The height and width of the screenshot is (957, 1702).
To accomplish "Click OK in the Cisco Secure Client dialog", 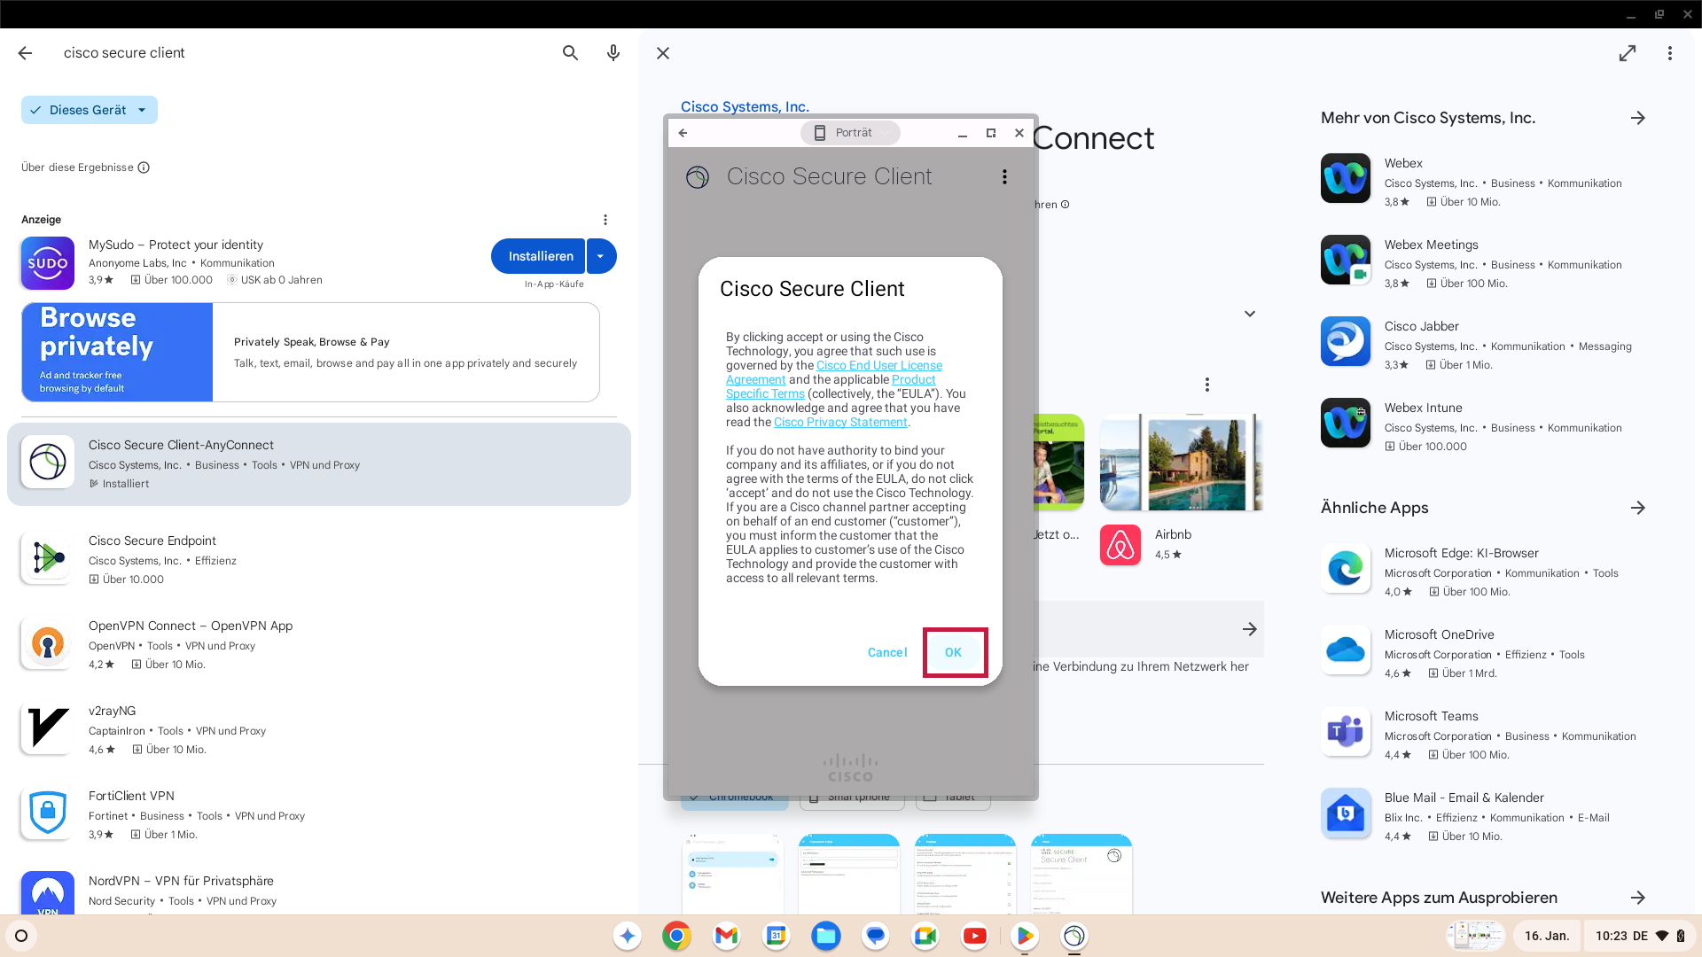I will coord(954,652).
